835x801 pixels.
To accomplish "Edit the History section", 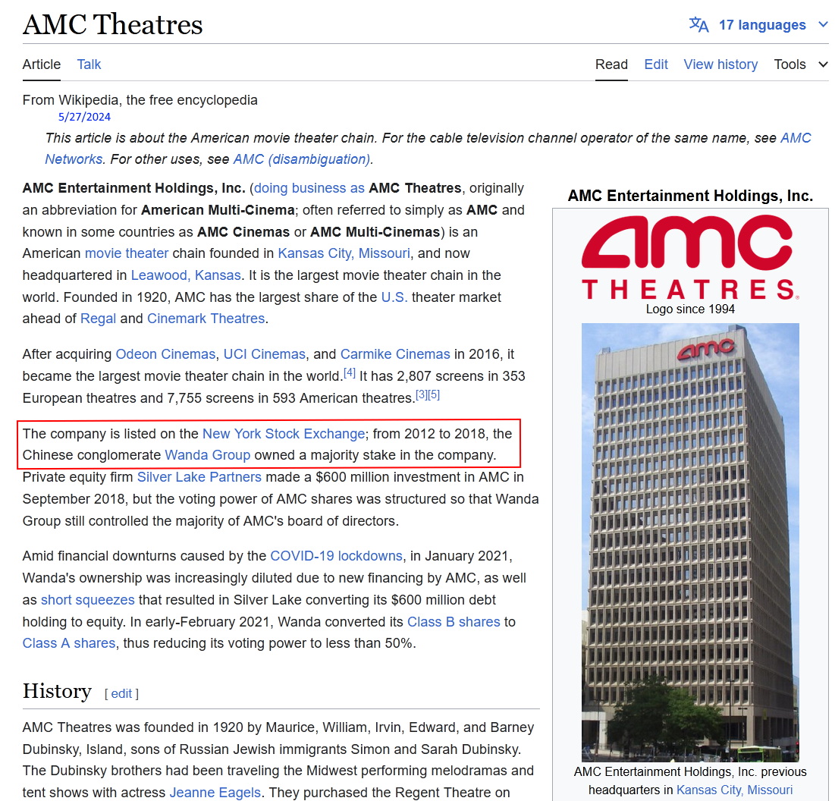I will coord(121,693).
